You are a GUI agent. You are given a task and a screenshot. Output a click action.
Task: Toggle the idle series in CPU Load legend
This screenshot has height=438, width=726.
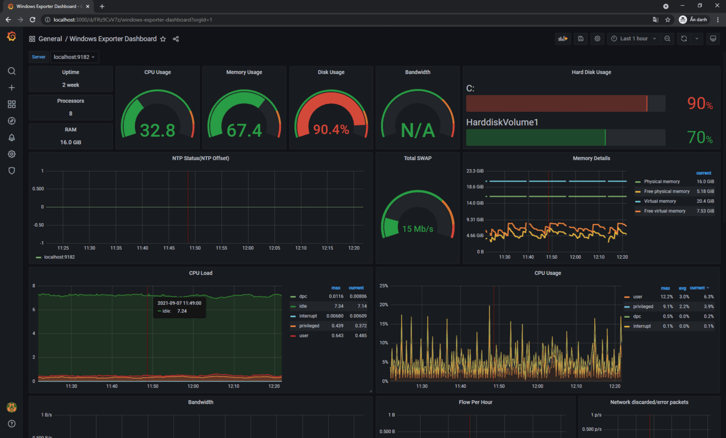tap(302, 306)
